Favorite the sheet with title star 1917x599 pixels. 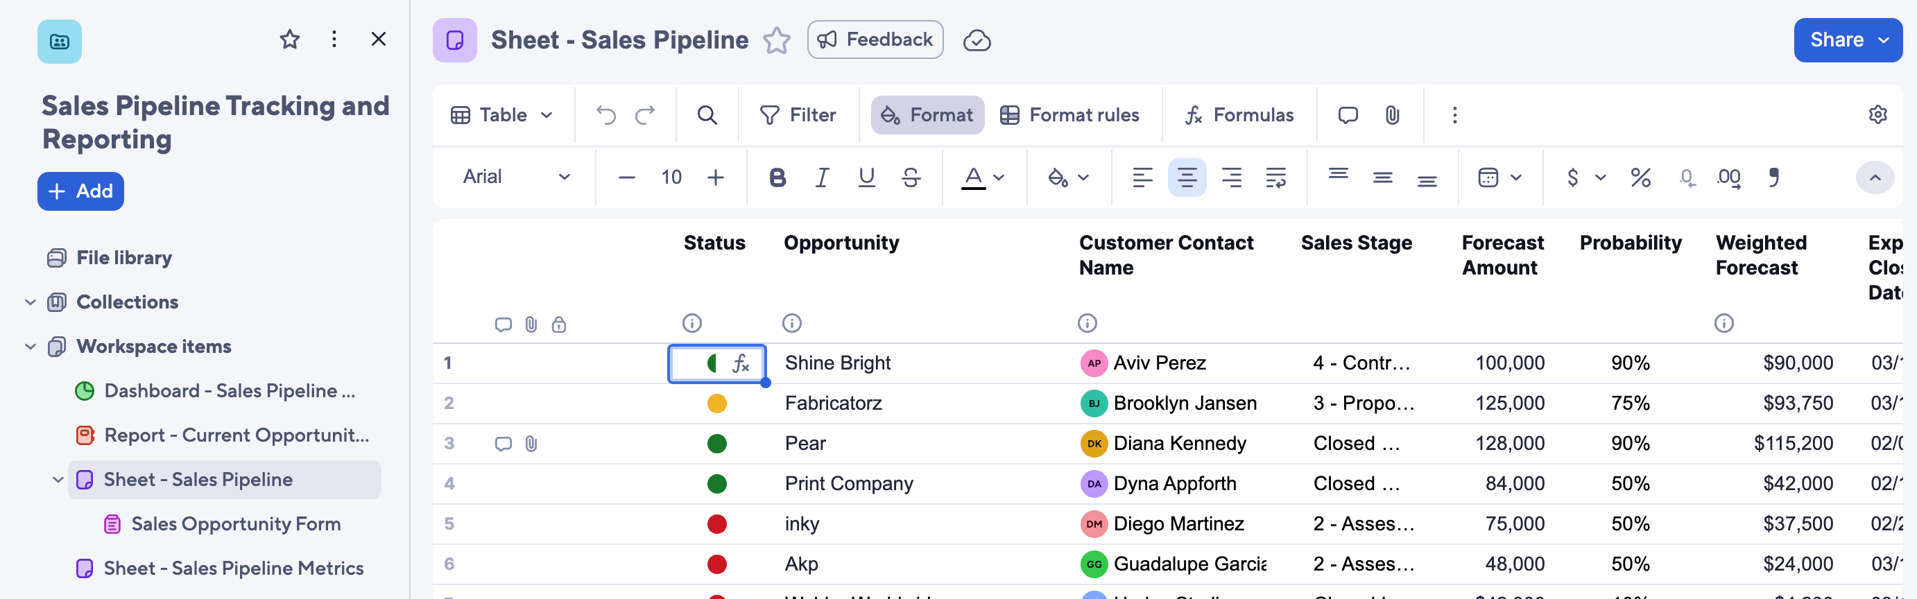(x=776, y=40)
